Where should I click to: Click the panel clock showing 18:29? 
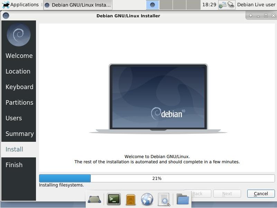[209, 5]
